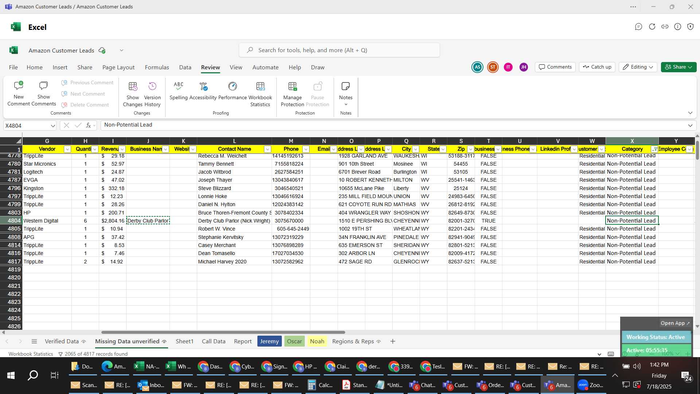Click the Excel app logo

(x=16, y=27)
